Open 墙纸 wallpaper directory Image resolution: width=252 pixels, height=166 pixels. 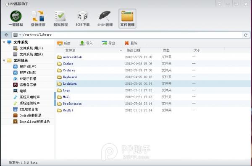pos(20,91)
